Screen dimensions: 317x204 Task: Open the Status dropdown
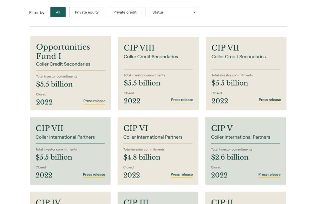[174, 12]
